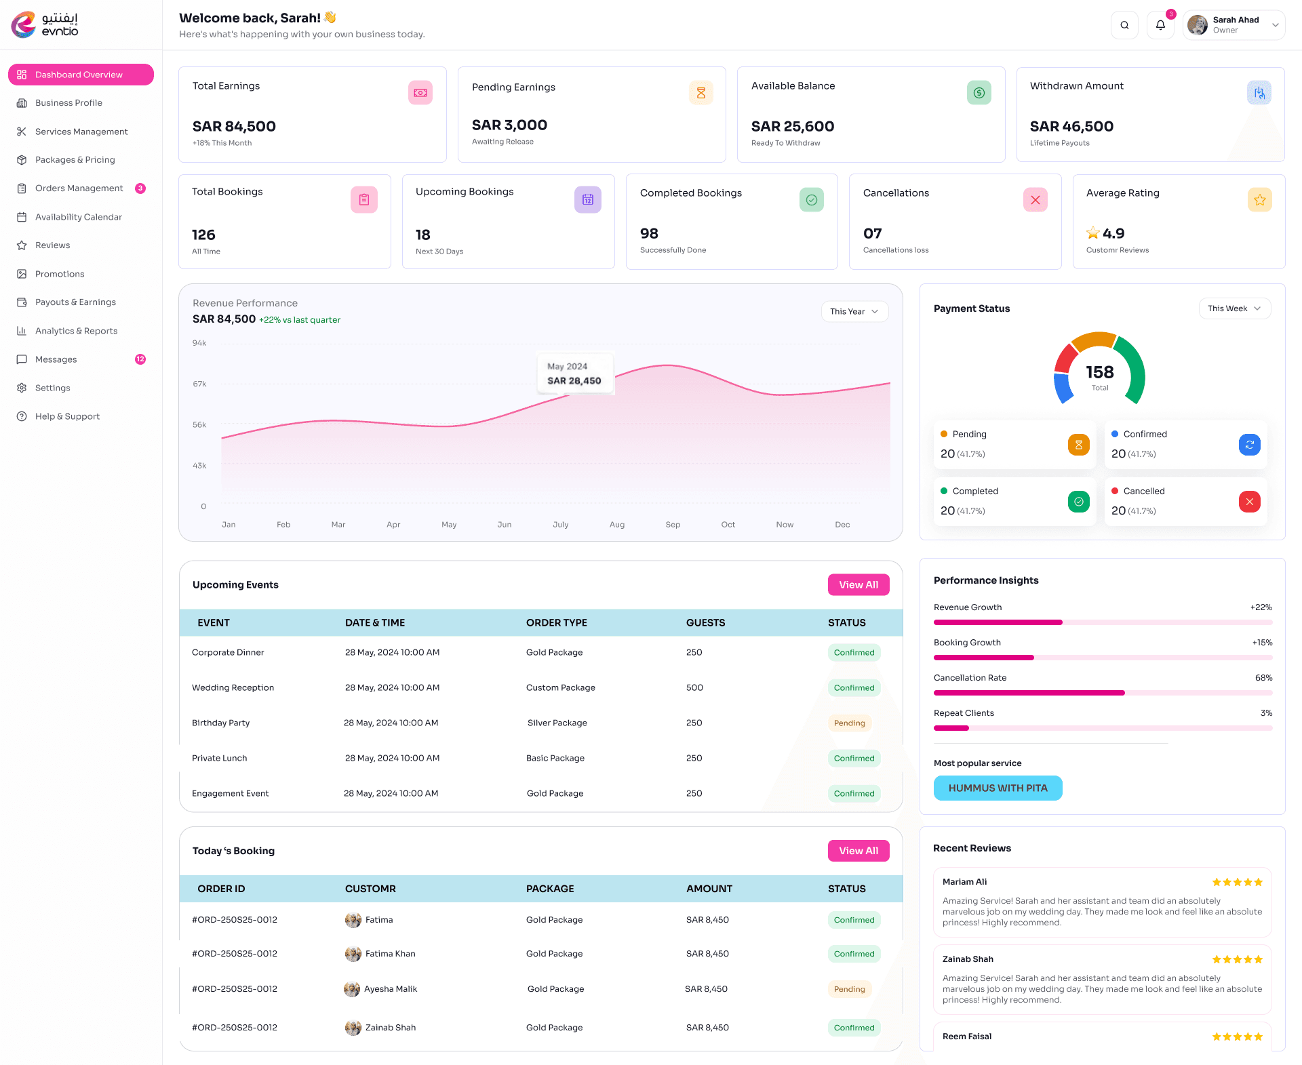Click the Packages & Pricing box icon
Screen dimensions: 1302x1065
point(22,160)
